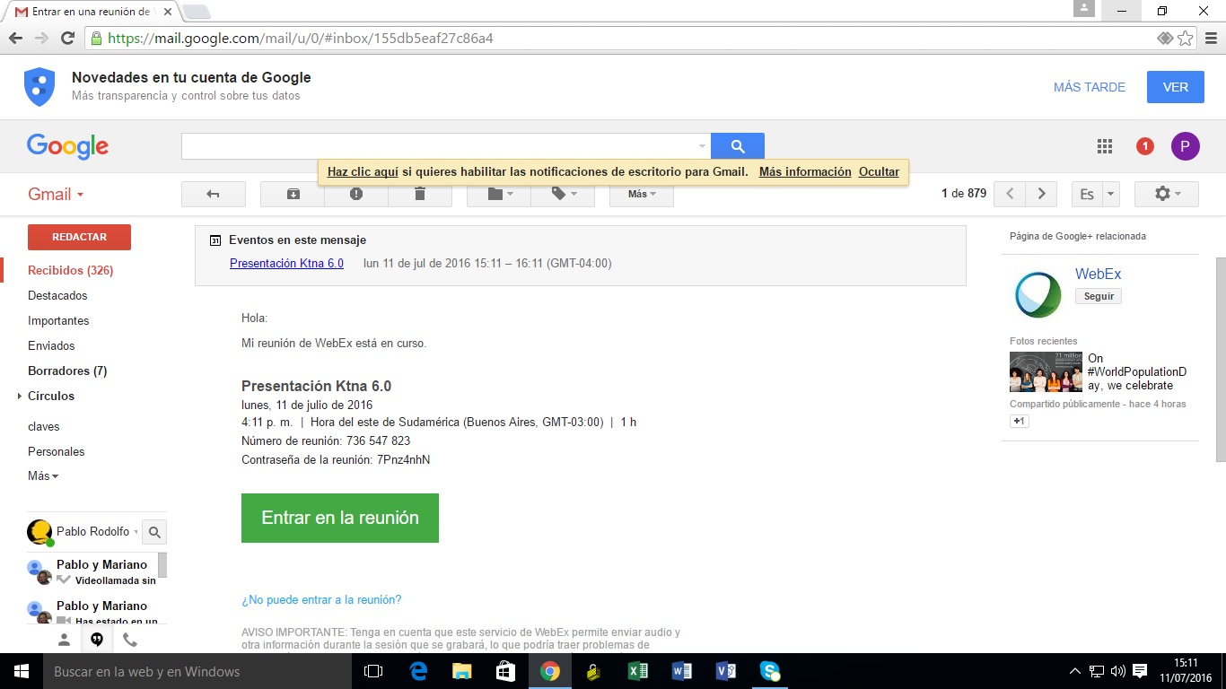Open the Labels tag dropdown
This screenshot has width=1226, height=689.
(x=563, y=194)
